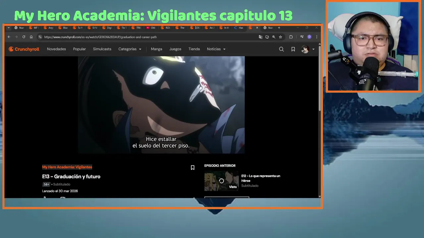Click the Crunchyroll account avatar
Image resolution: width=424 pixels, height=238 pixels.
[305, 49]
